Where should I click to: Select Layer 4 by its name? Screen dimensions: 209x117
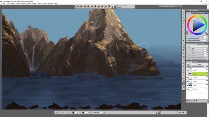coord(195,78)
